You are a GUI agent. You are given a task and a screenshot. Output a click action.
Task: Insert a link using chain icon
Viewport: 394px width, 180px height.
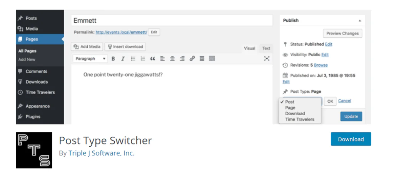[192, 59]
